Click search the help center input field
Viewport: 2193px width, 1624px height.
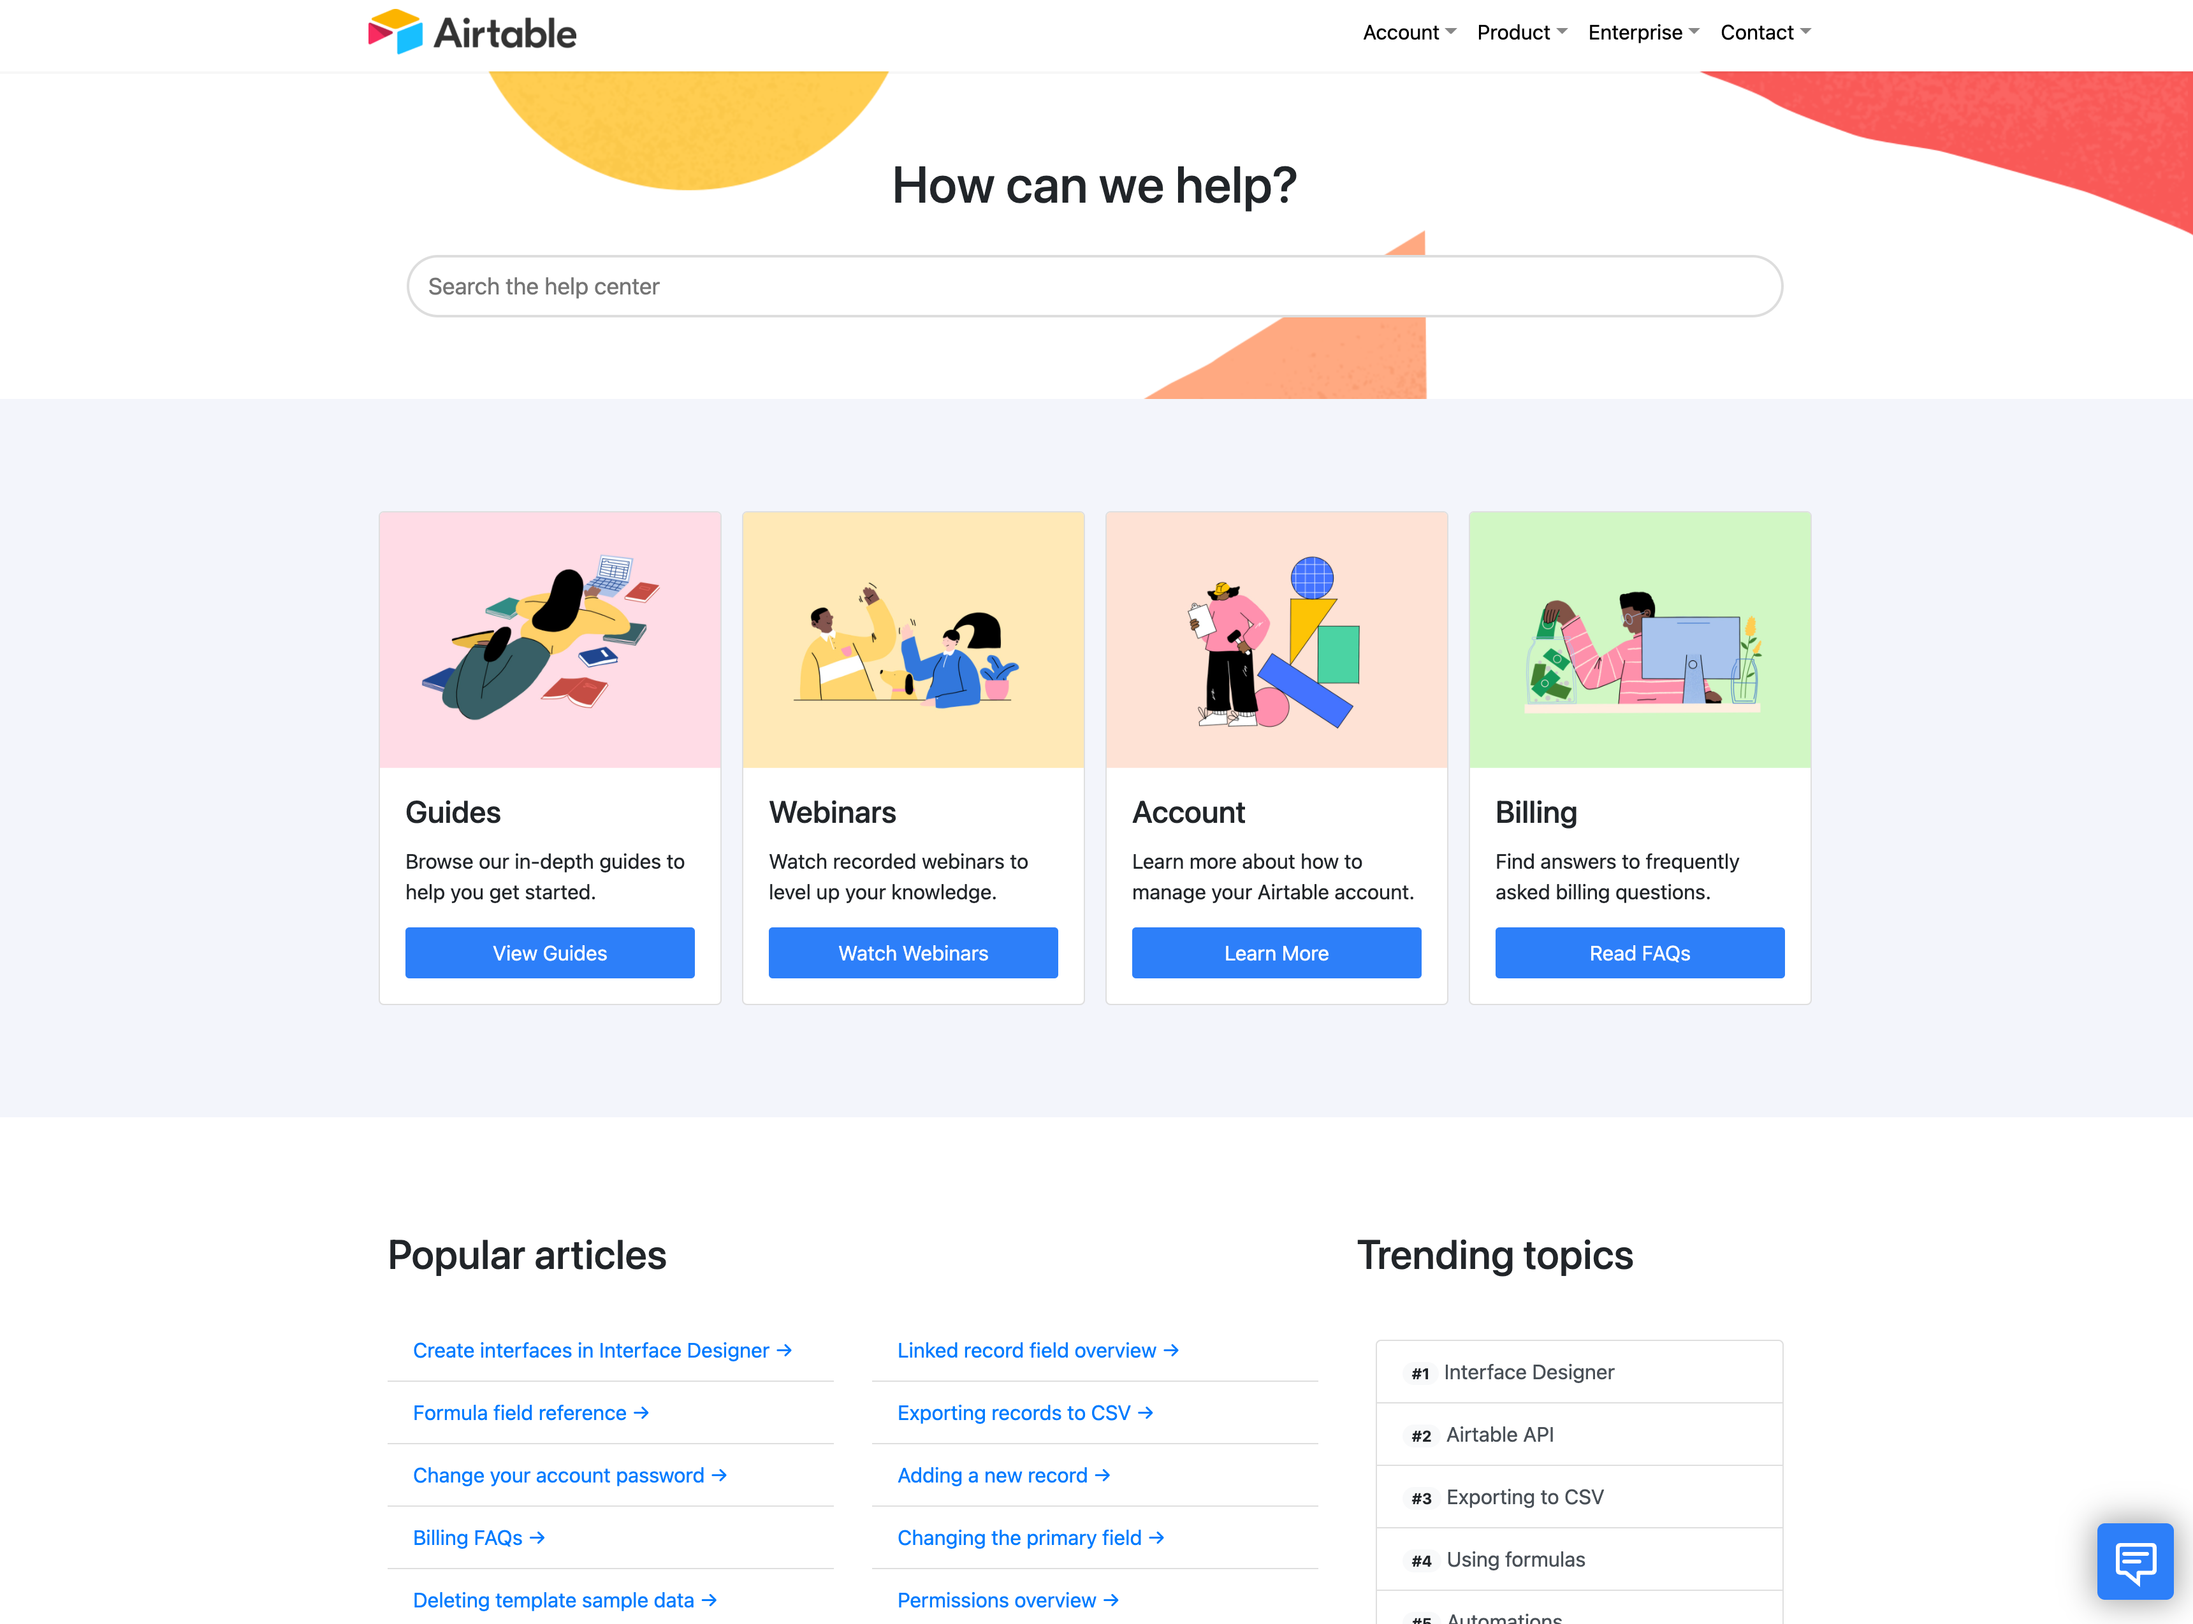(1096, 285)
